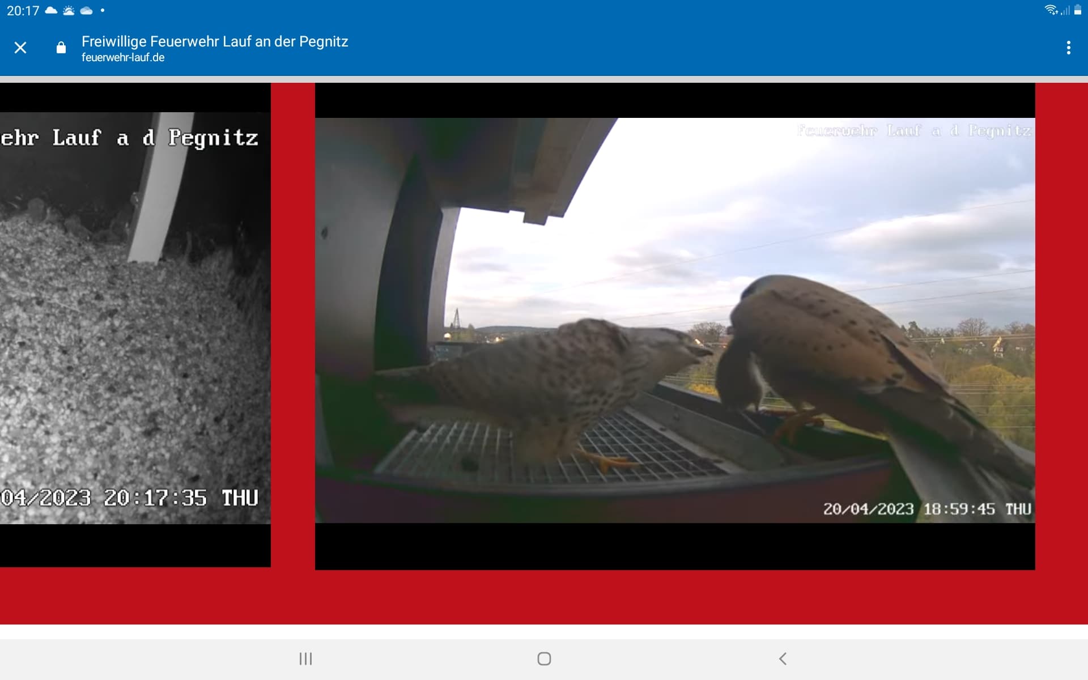Image resolution: width=1088 pixels, height=680 pixels.
Task: Tap the battery status icon
Action: click(x=1078, y=10)
